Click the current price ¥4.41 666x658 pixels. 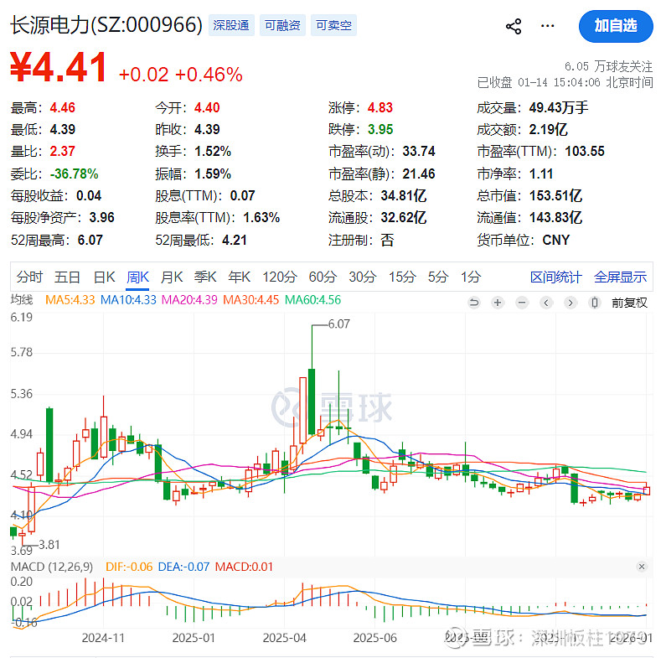[x=59, y=67]
